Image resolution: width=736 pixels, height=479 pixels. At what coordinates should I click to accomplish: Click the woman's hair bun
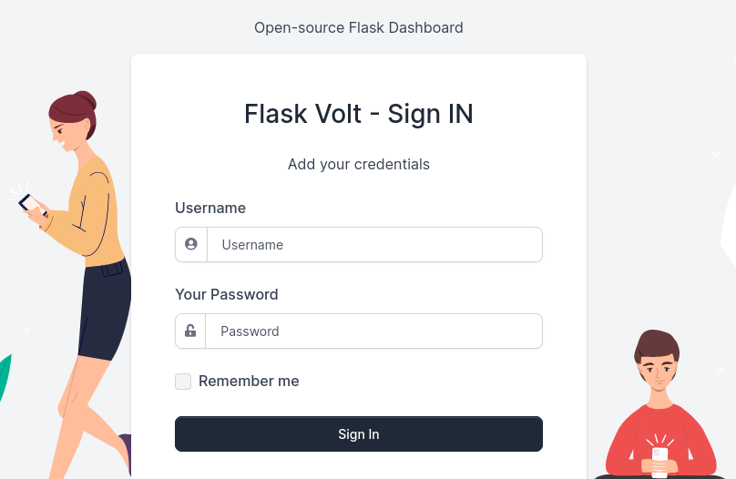click(86, 98)
